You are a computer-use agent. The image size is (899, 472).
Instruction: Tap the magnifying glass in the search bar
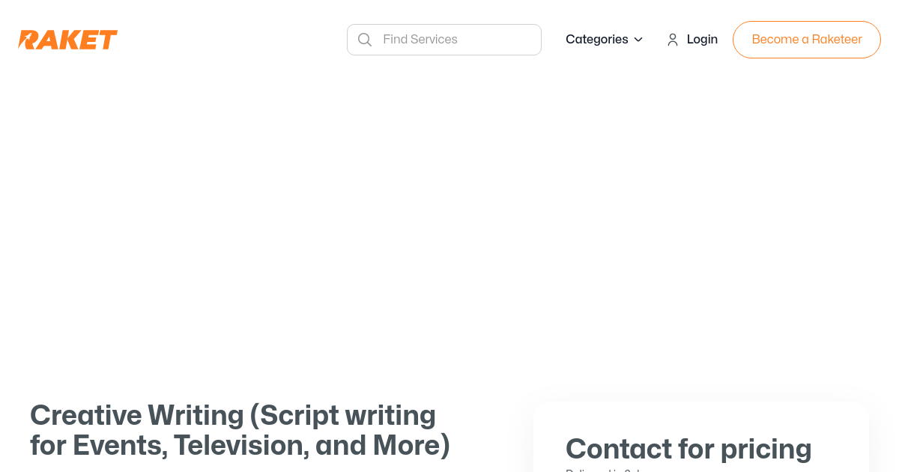[x=365, y=39]
